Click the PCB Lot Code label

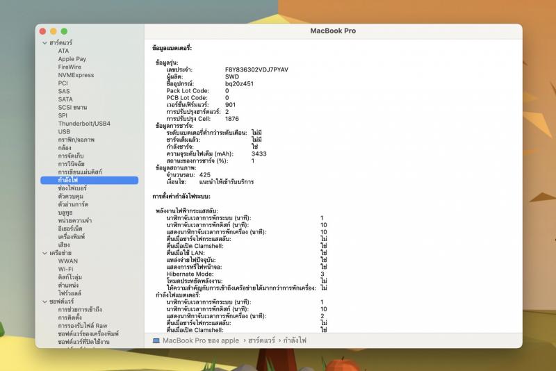[x=187, y=98]
